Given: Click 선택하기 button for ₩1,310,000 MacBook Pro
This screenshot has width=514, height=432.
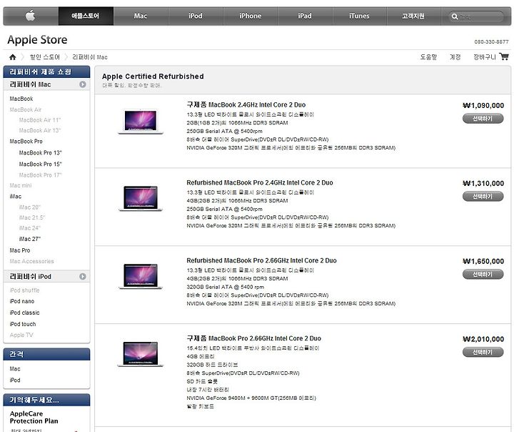Looking at the screenshot, I should [483, 197].
